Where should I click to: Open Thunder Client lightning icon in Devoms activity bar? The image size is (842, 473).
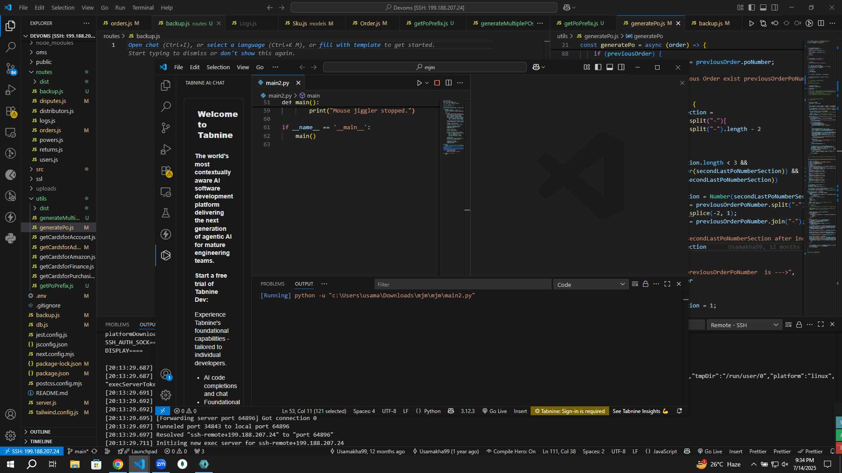[x=11, y=217]
